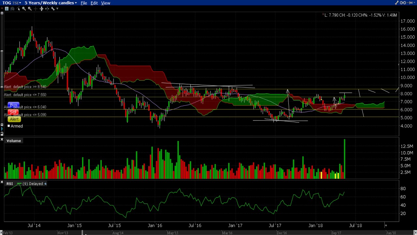Screen dimensions: 417x235
Task: Expand the toolbar wrench dropdown arrow
Action: (x=57, y=9)
